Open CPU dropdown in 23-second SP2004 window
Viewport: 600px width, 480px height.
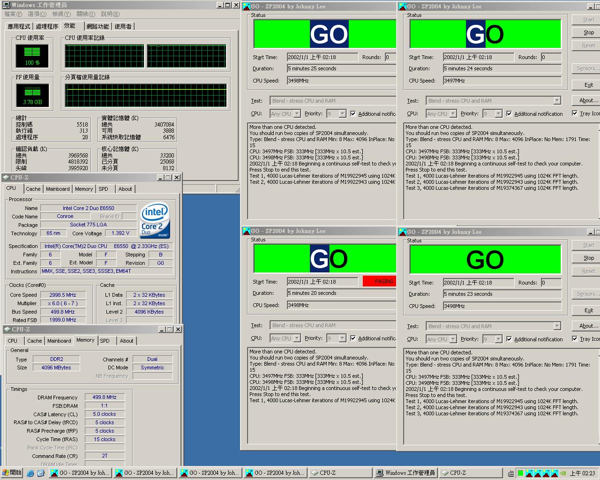pyautogui.click(x=453, y=339)
